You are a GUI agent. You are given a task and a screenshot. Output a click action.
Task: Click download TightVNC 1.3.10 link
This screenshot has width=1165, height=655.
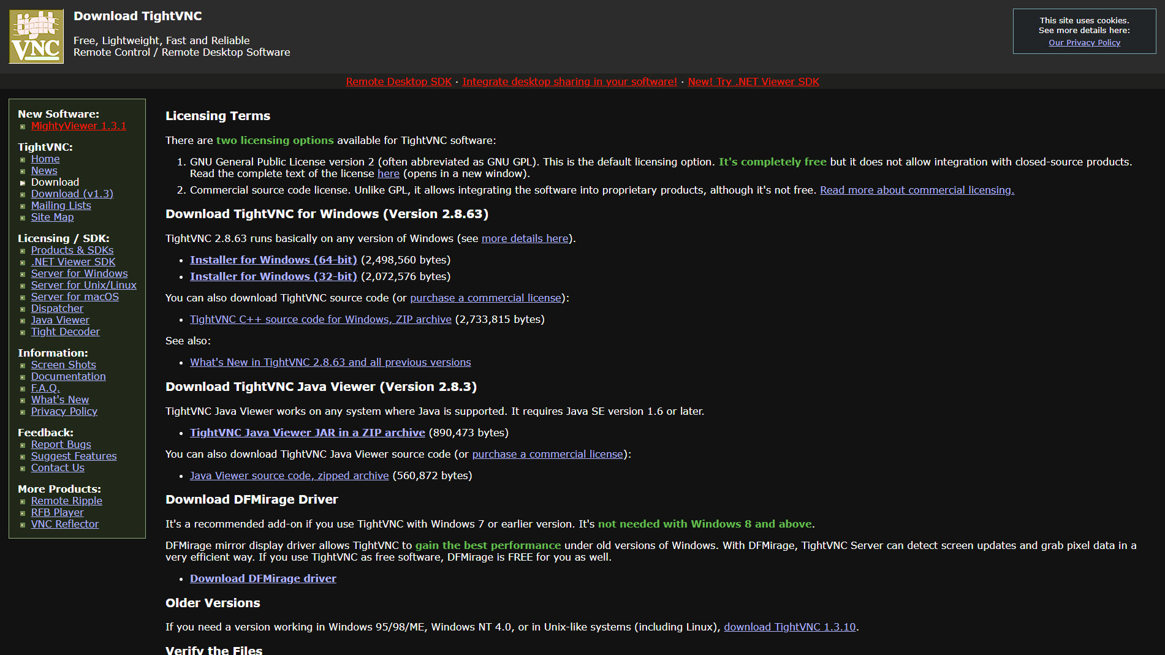[790, 627]
